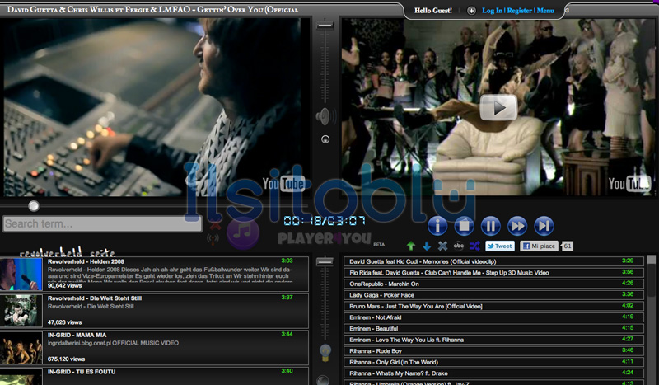Move the video seek bar handle

tap(34, 206)
